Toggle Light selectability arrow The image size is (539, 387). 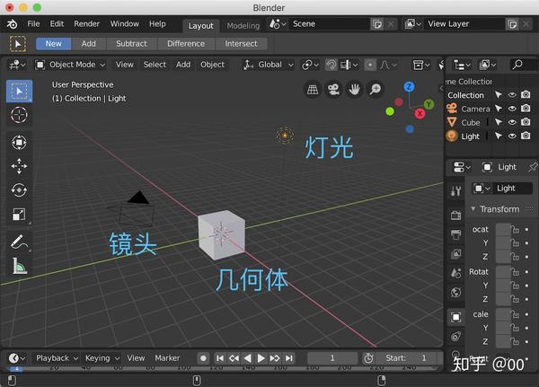pyautogui.click(x=498, y=136)
